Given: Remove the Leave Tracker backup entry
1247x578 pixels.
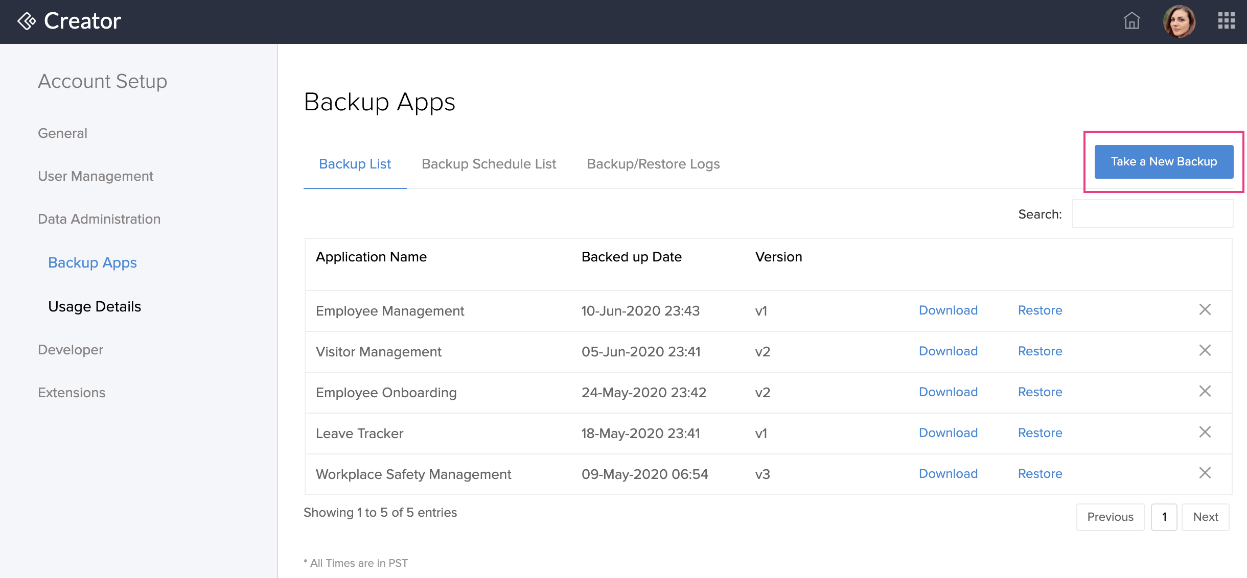Looking at the screenshot, I should pyautogui.click(x=1205, y=432).
